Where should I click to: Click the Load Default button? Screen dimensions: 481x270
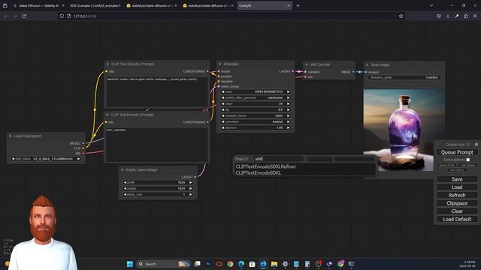(457, 219)
